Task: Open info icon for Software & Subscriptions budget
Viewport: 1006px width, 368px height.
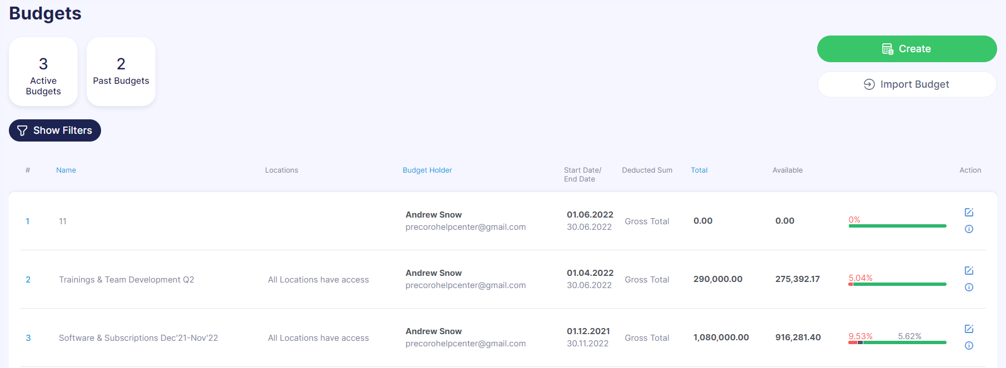Action: click(969, 345)
